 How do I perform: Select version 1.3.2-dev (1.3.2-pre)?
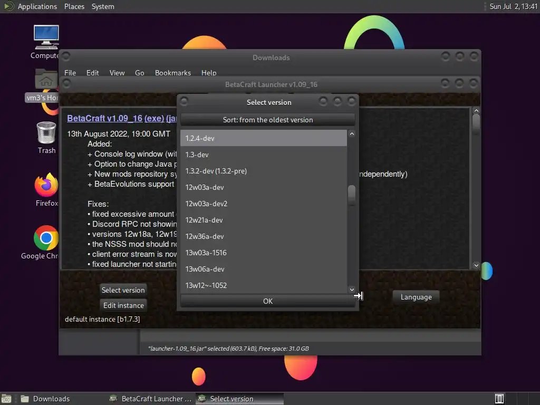(x=264, y=171)
